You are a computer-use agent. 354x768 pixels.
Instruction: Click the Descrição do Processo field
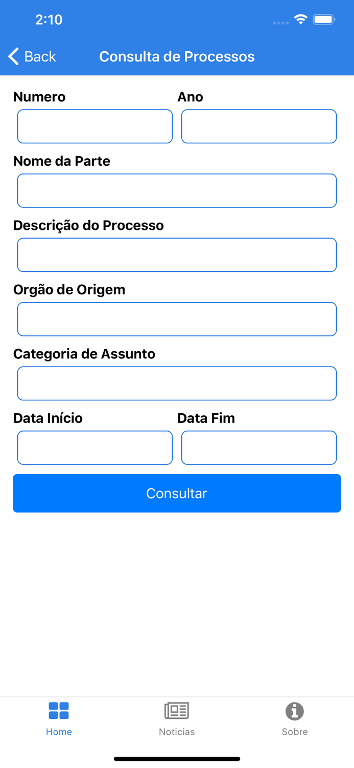tap(177, 254)
